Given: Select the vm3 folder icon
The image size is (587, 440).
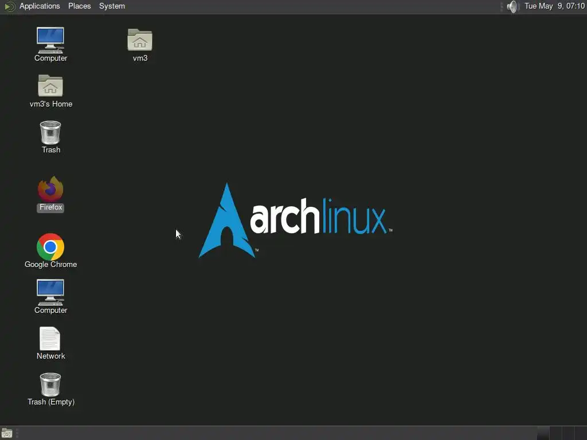Looking at the screenshot, I should pos(140,40).
